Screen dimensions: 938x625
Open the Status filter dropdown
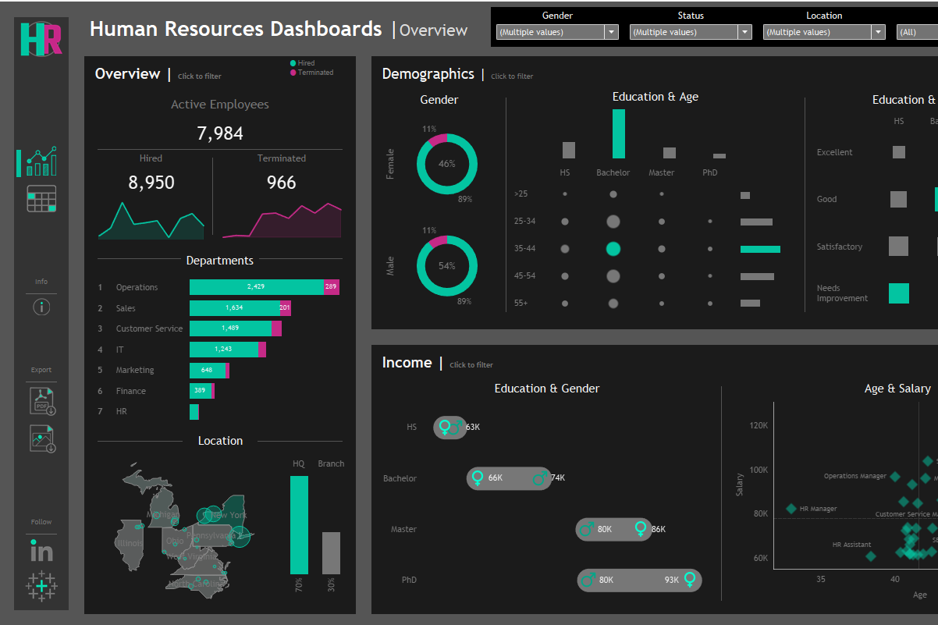tap(691, 32)
